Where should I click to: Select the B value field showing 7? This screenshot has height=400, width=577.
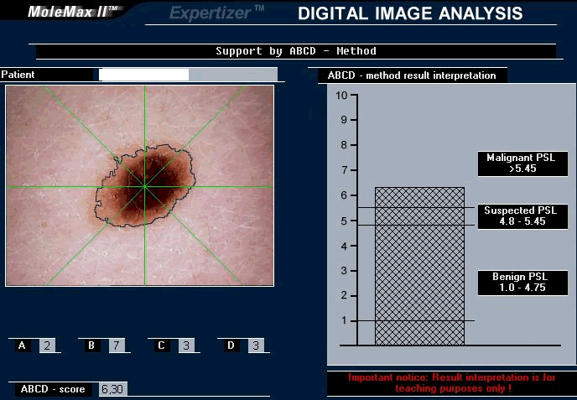click(117, 345)
